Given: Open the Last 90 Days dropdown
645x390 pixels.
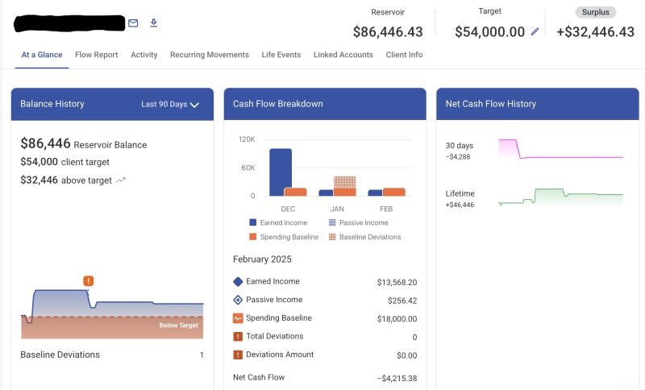Looking at the screenshot, I should pyautogui.click(x=170, y=105).
